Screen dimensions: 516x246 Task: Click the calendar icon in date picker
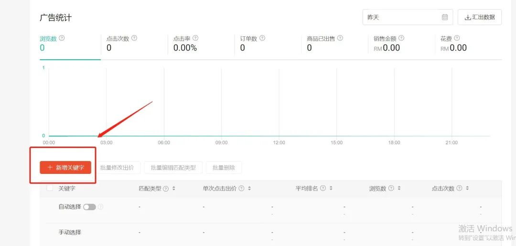pos(445,17)
